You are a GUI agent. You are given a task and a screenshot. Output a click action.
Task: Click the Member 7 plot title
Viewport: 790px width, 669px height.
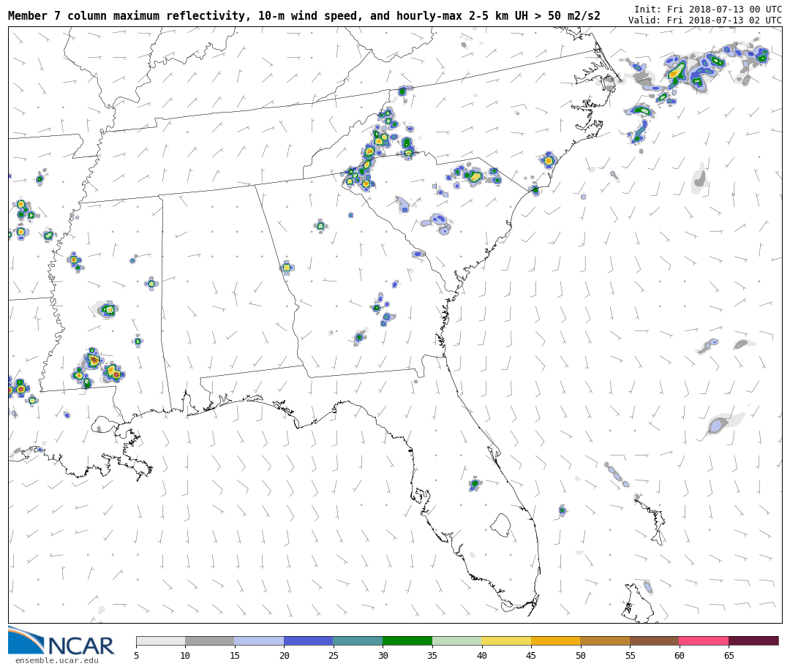tap(304, 15)
